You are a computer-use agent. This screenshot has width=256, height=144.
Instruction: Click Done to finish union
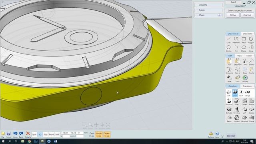(233, 15)
